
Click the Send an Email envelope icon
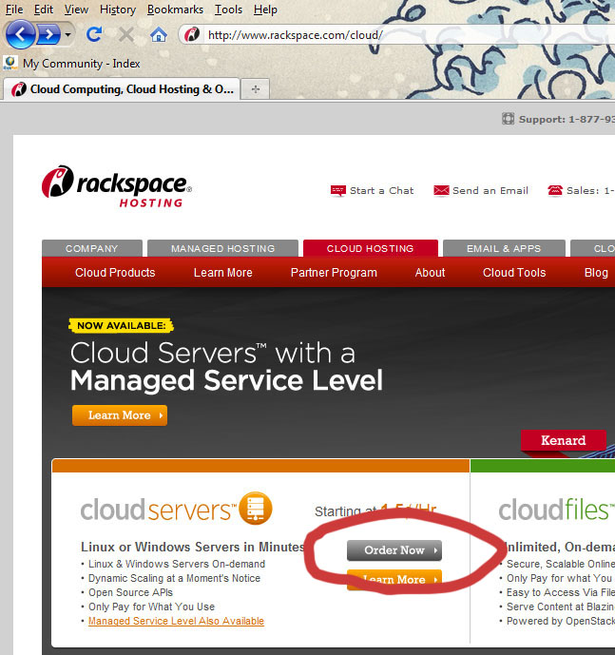click(441, 190)
